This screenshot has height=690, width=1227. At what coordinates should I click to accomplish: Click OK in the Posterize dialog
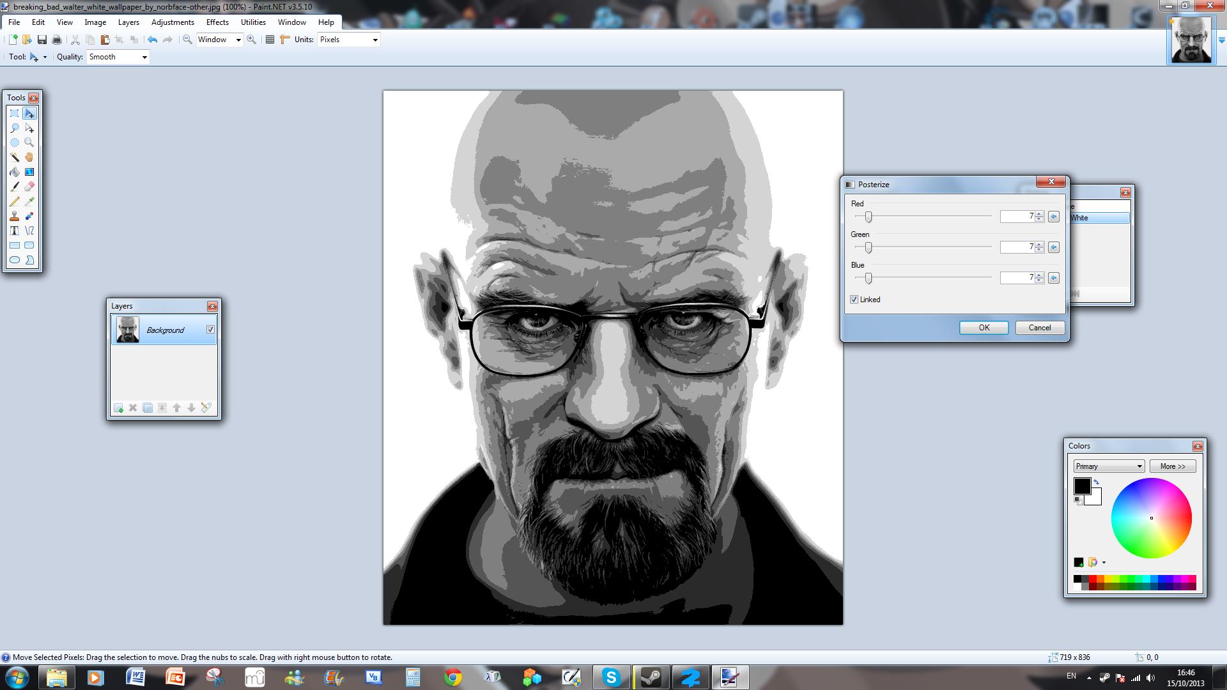tap(984, 328)
